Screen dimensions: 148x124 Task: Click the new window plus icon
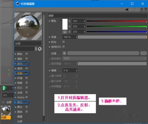146,9
